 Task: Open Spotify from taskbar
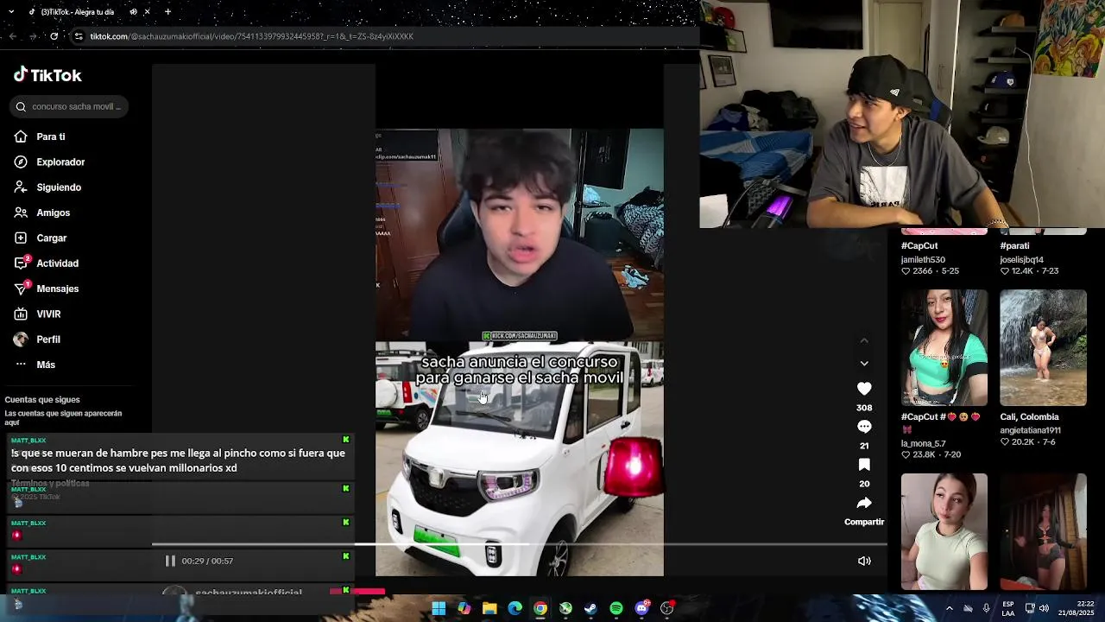[x=616, y=608]
